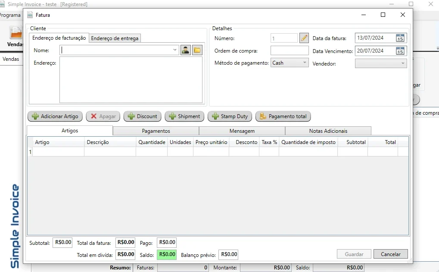The image size is (439, 272).
Task: Click the Subtotal value box at bottom
Action: coord(62,242)
